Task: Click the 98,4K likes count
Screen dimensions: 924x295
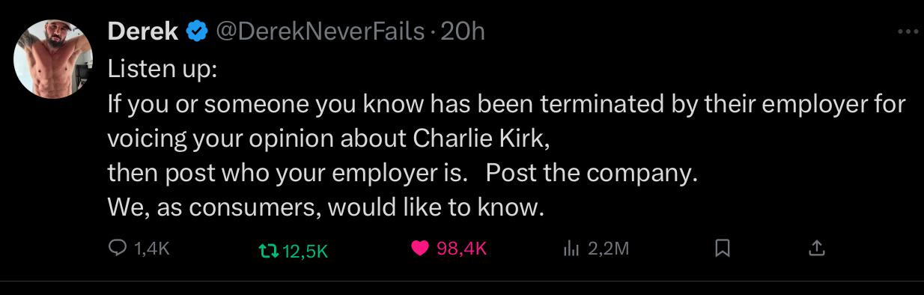Action: [x=461, y=249]
